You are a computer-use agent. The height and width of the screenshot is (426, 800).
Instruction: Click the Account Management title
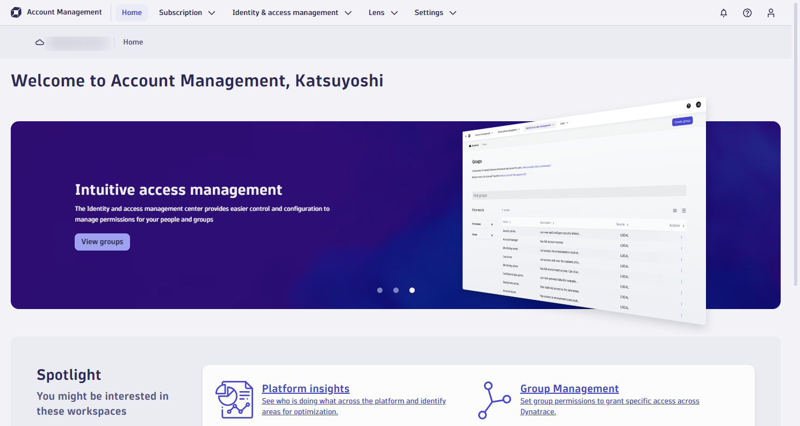64,12
